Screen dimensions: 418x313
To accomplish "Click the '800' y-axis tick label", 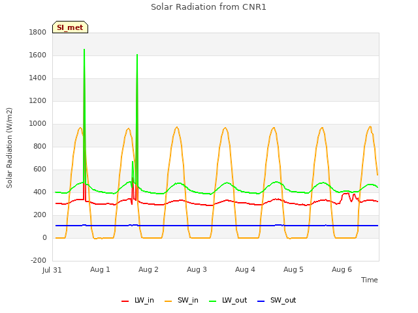I will click(x=40, y=146).
